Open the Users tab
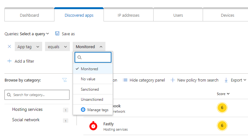 pyautogui.click(x=178, y=15)
